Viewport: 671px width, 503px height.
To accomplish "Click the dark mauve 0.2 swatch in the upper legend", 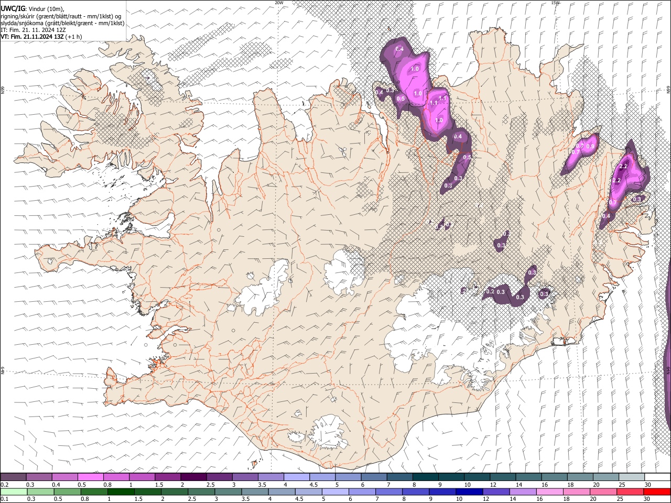I will (13, 477).
